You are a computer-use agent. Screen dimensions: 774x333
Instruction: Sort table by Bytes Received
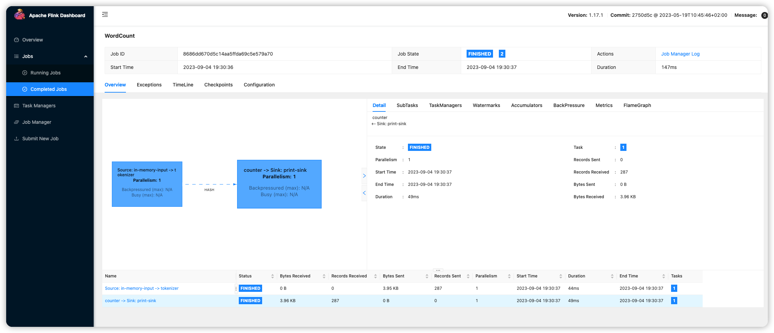tap(324, 276)
